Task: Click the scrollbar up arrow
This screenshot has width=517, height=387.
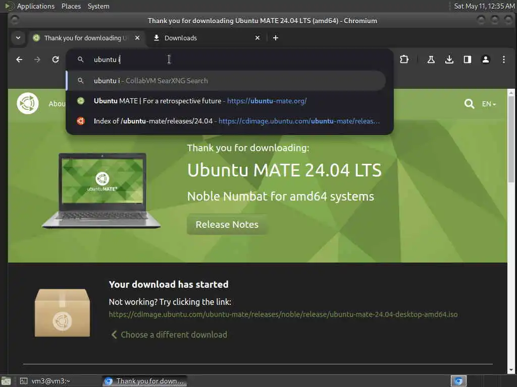Action: [x=511, y=93]
